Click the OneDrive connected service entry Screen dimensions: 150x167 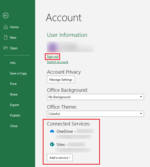[x=72, y=134]
